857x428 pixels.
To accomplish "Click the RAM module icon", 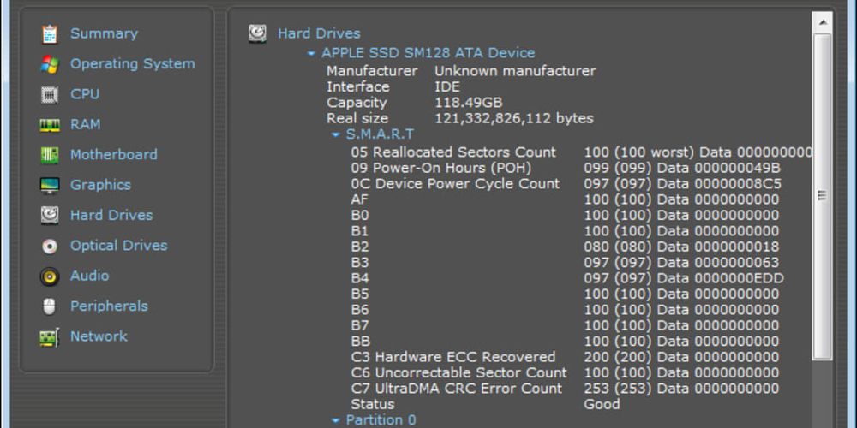I will click(49, 125).
